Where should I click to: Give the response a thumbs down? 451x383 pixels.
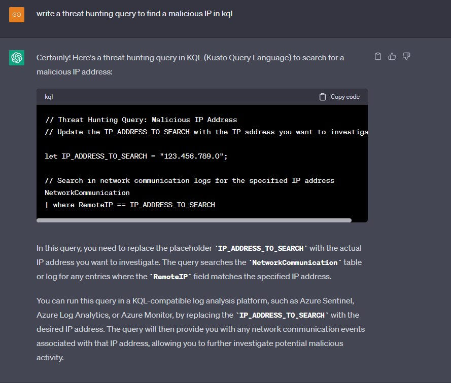[x=406, y=56]
